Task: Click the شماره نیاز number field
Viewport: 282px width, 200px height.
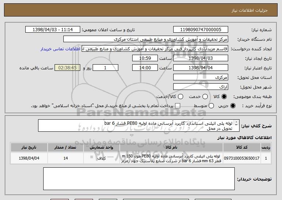Action: (x=201, y=30)
